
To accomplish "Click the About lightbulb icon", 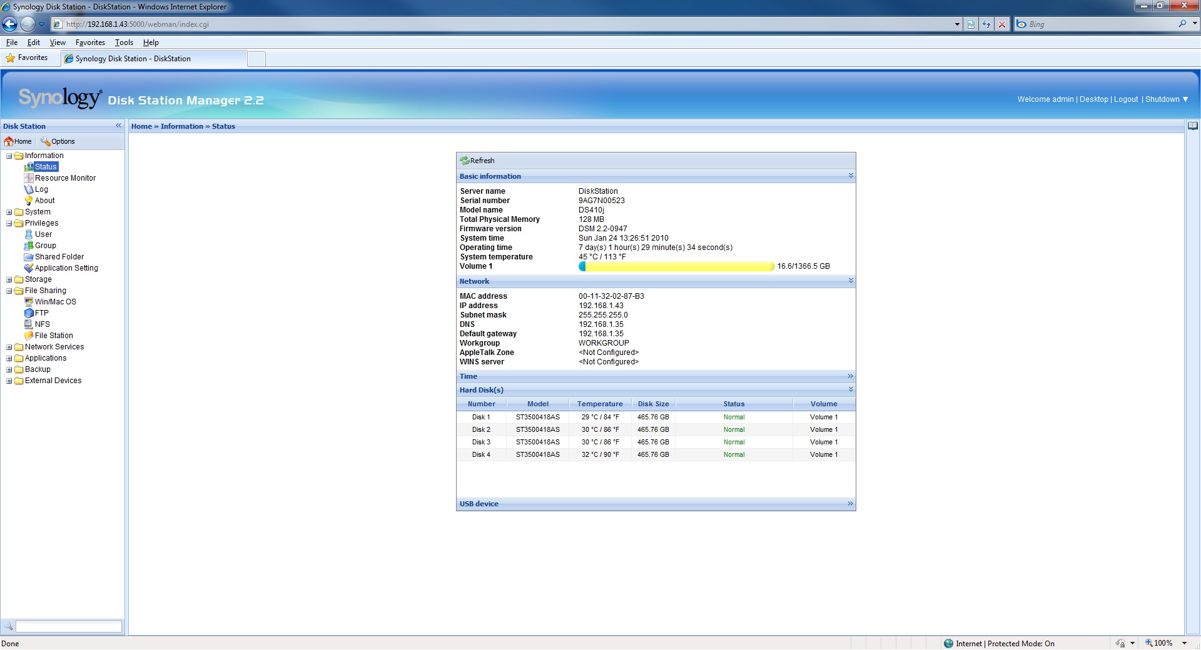I will tap(29, 201).
